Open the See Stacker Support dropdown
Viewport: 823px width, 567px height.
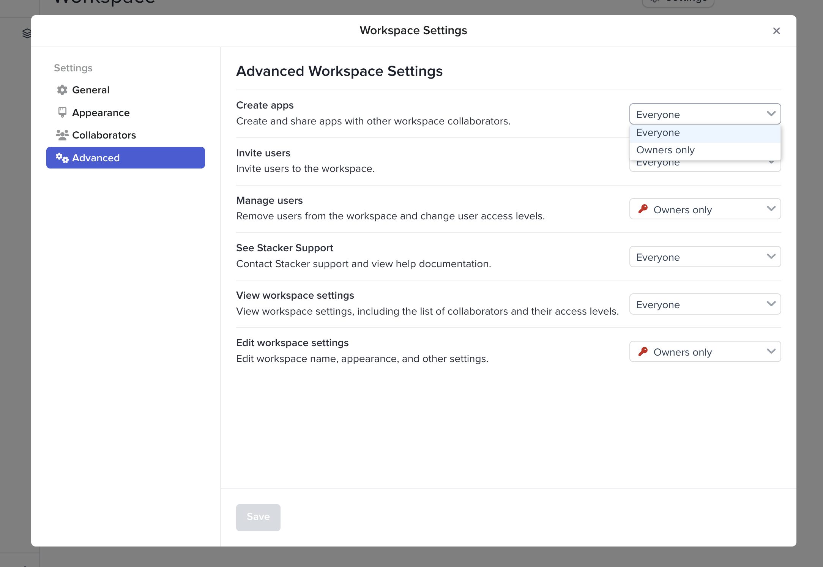click(705, 257)
